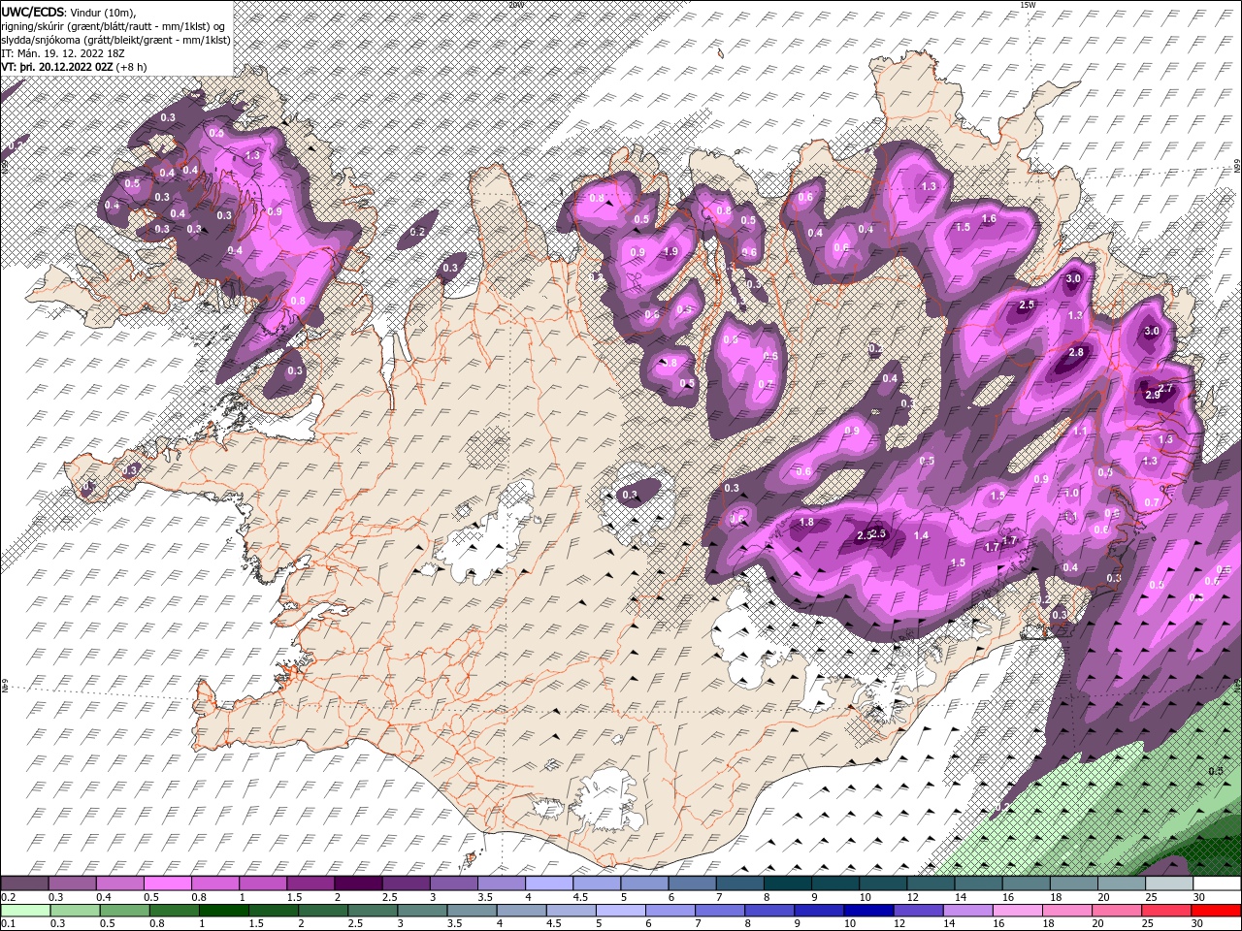This screenshot has width=1242, height=931.
Task: Click the '(+8 h)' forecast offset text
Action: click(x=131, y=67)
